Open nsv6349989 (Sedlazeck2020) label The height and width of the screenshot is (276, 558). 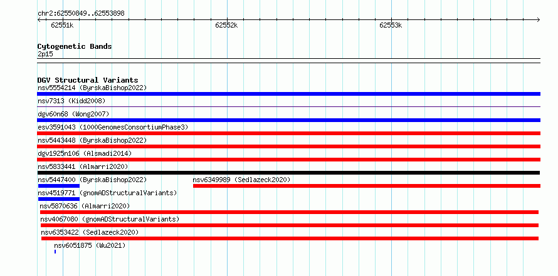pyautogui.click(x=241, y=180)
